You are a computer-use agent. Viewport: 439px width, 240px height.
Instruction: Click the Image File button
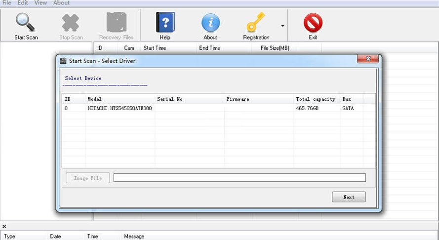[87, 178]
